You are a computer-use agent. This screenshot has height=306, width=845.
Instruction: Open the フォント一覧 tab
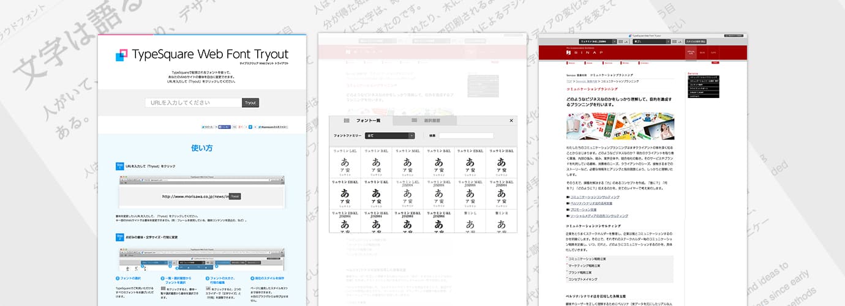(x=367, y=121)
